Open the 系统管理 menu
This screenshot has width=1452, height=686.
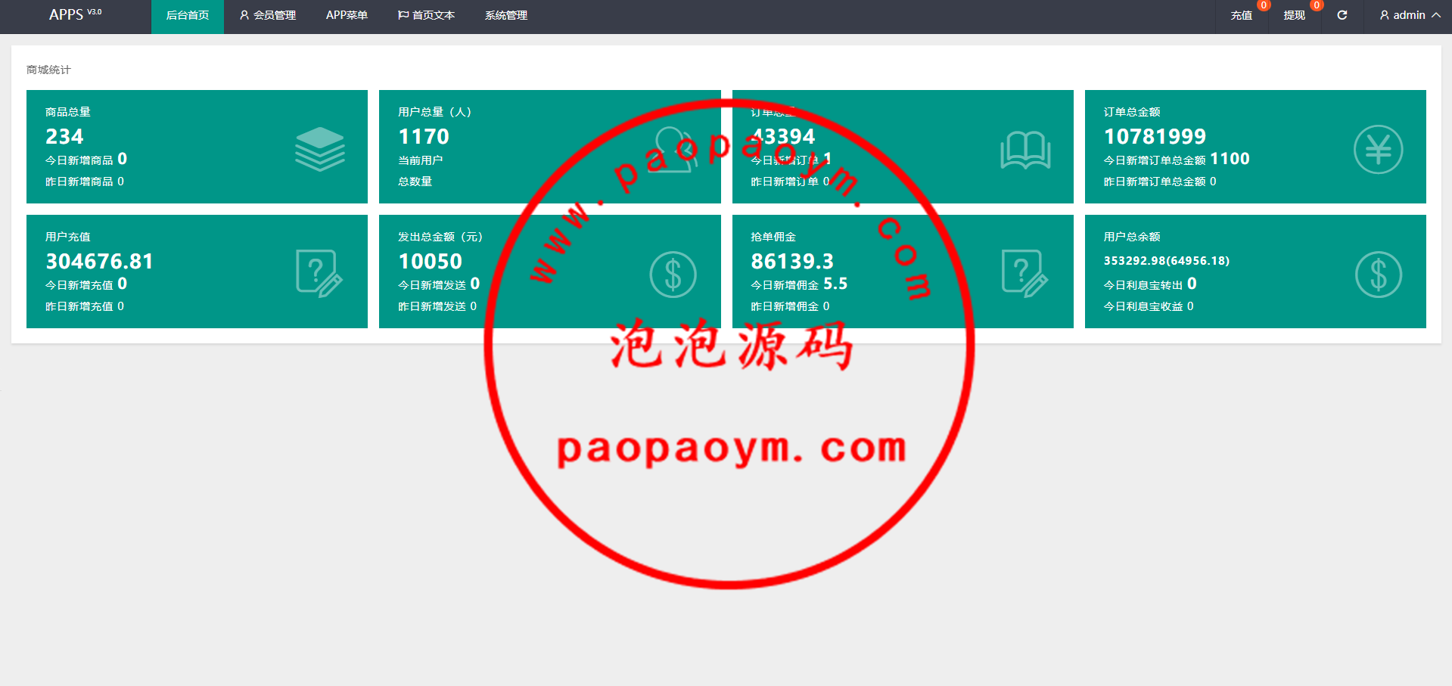pos(505,15)
